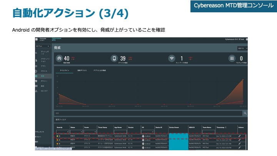277x156 pixels.
Task: Click the edit pencil for the storage permission row
Action: pyautogui.click(x=240, y=144)
